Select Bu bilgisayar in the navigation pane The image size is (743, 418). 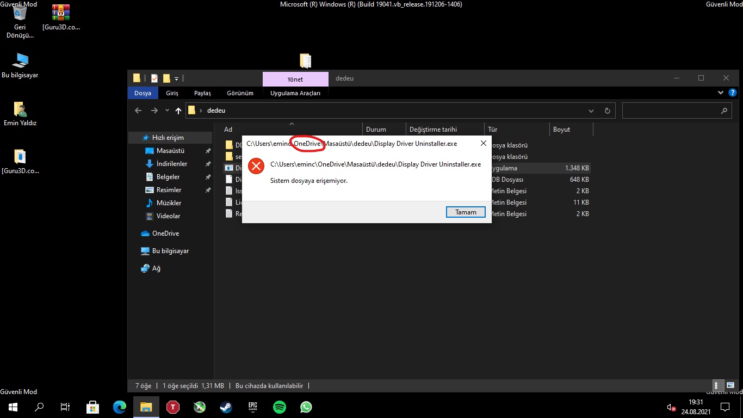pos(170,251)
